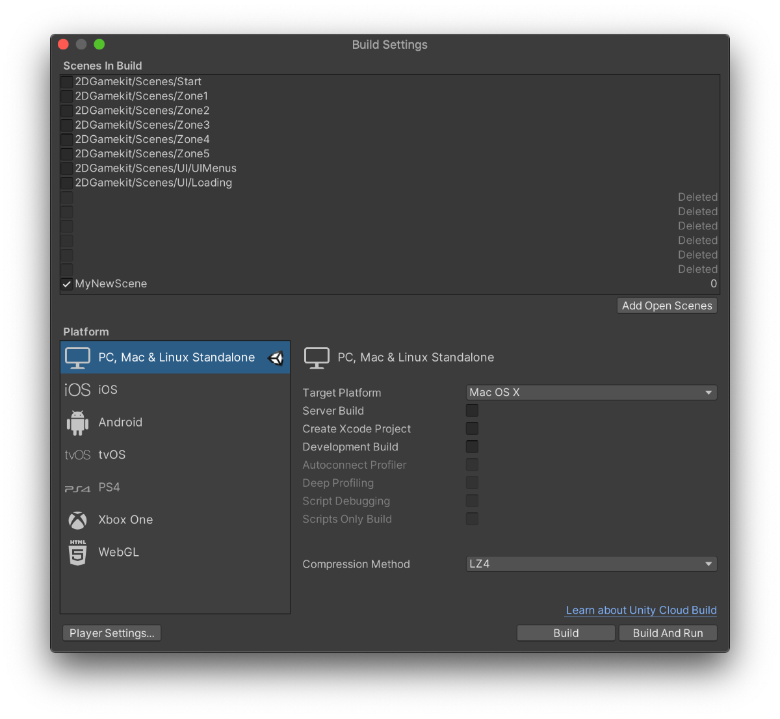Enable the 2DGamekit/Scenes/Start scene checkbox
780x719 pixels.
click(67, 82)
